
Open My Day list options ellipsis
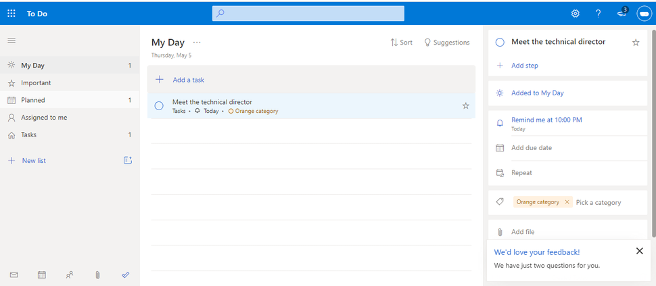[197, 42]
